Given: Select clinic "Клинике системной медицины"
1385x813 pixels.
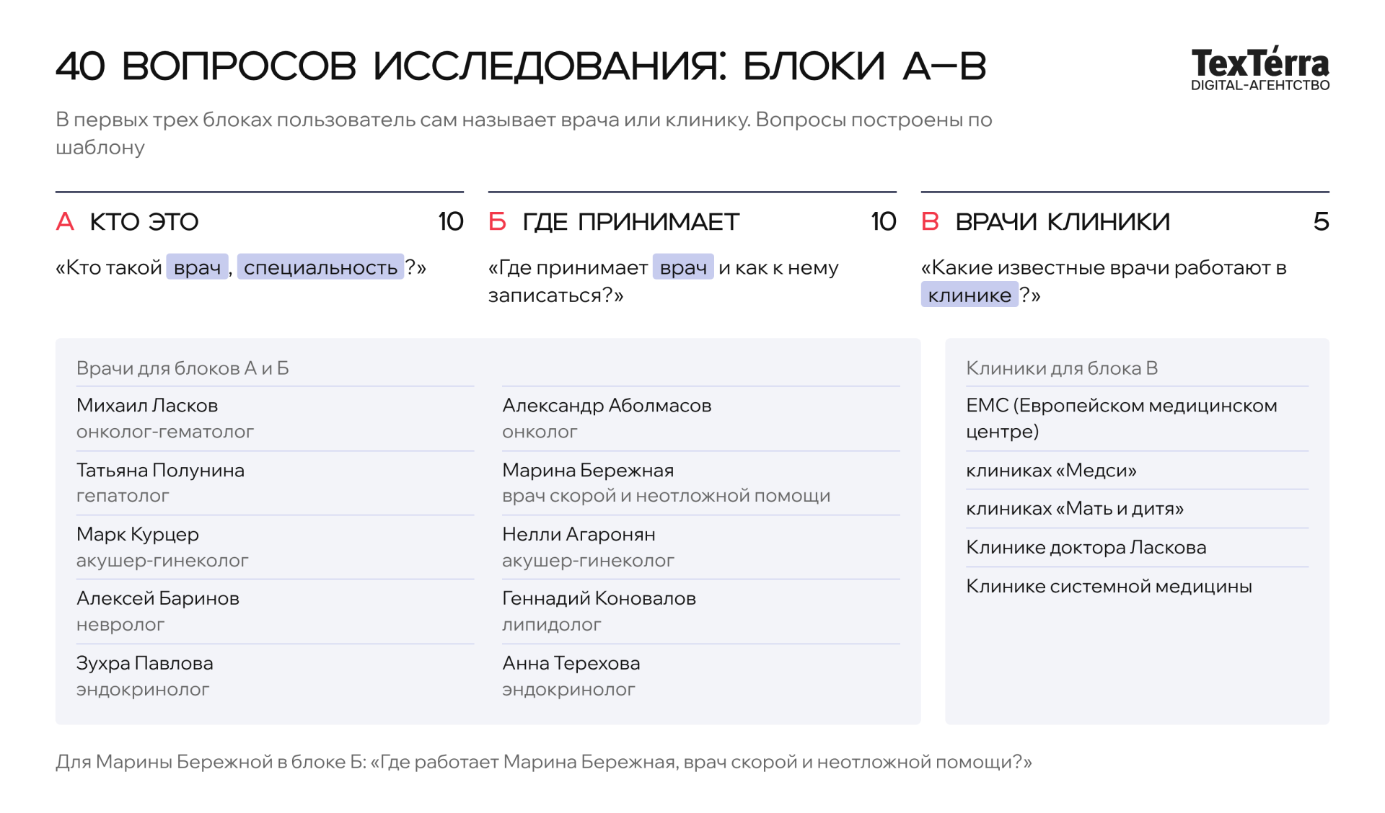Looking at the screenshot, I should [1109, 586].
